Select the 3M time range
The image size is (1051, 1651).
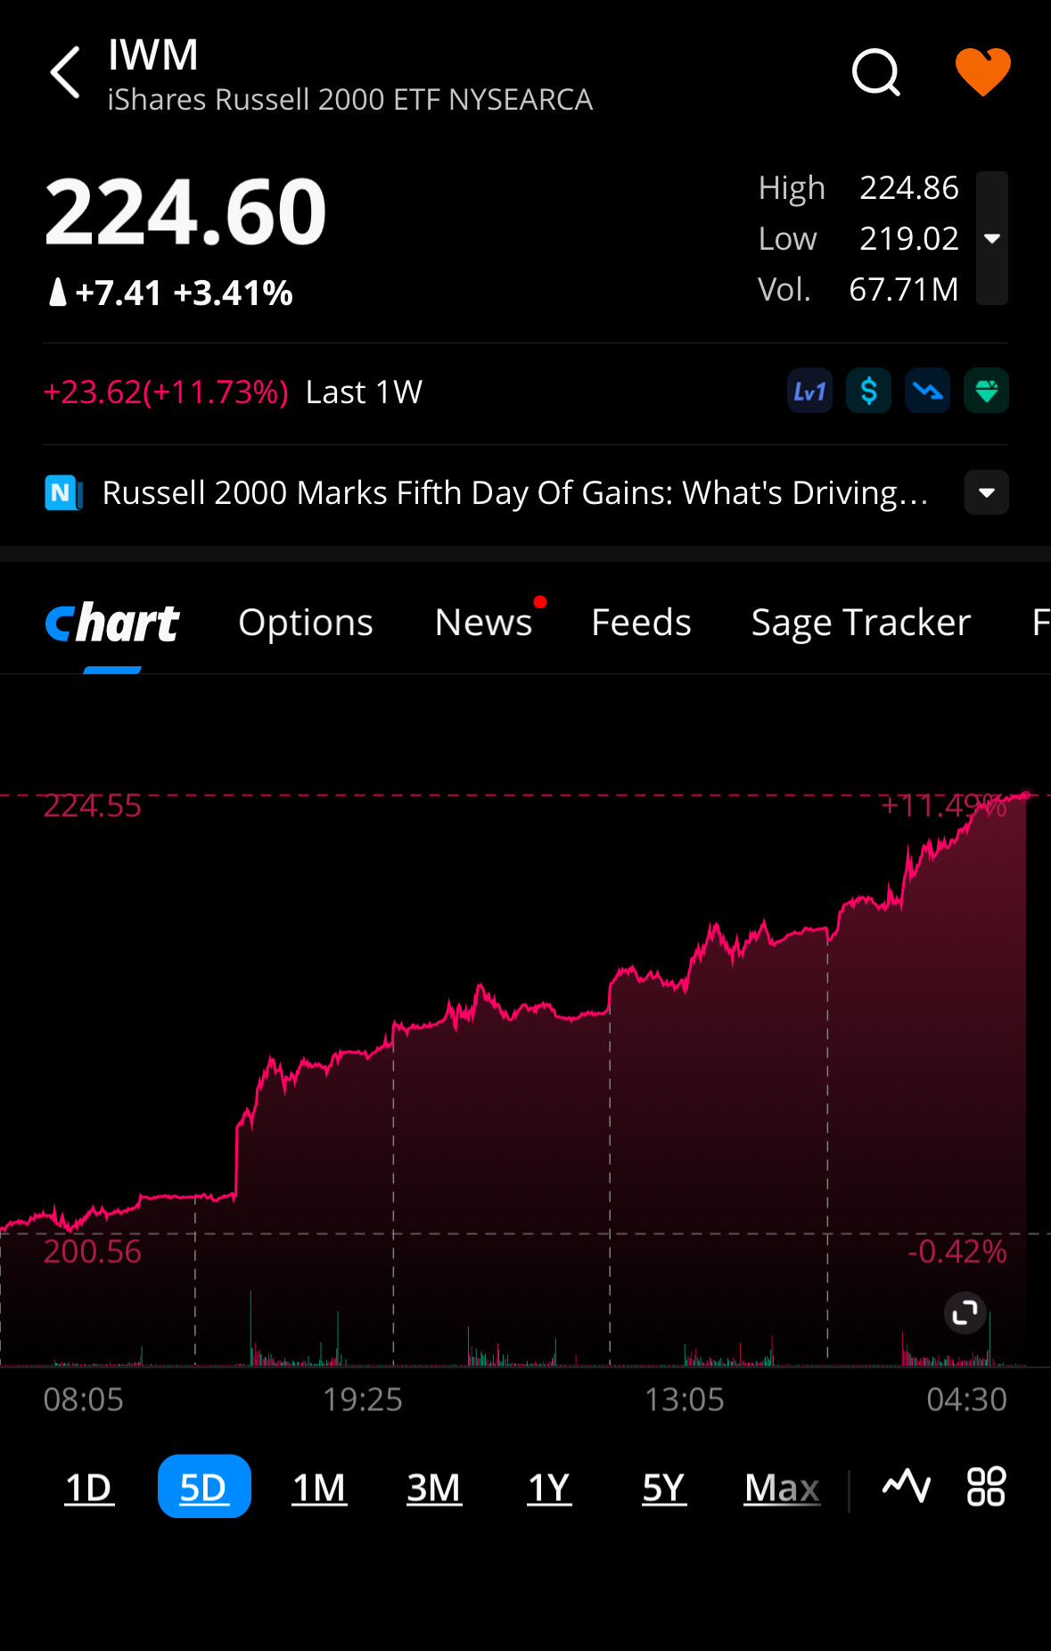point(433,1487)
